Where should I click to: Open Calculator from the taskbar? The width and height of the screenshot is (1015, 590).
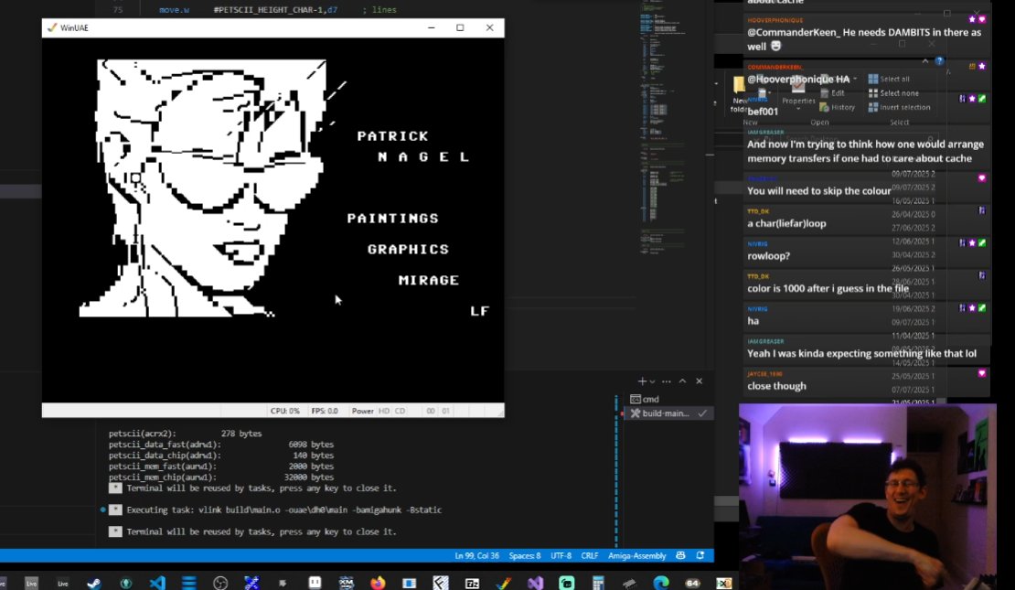(x=598, y=583)
